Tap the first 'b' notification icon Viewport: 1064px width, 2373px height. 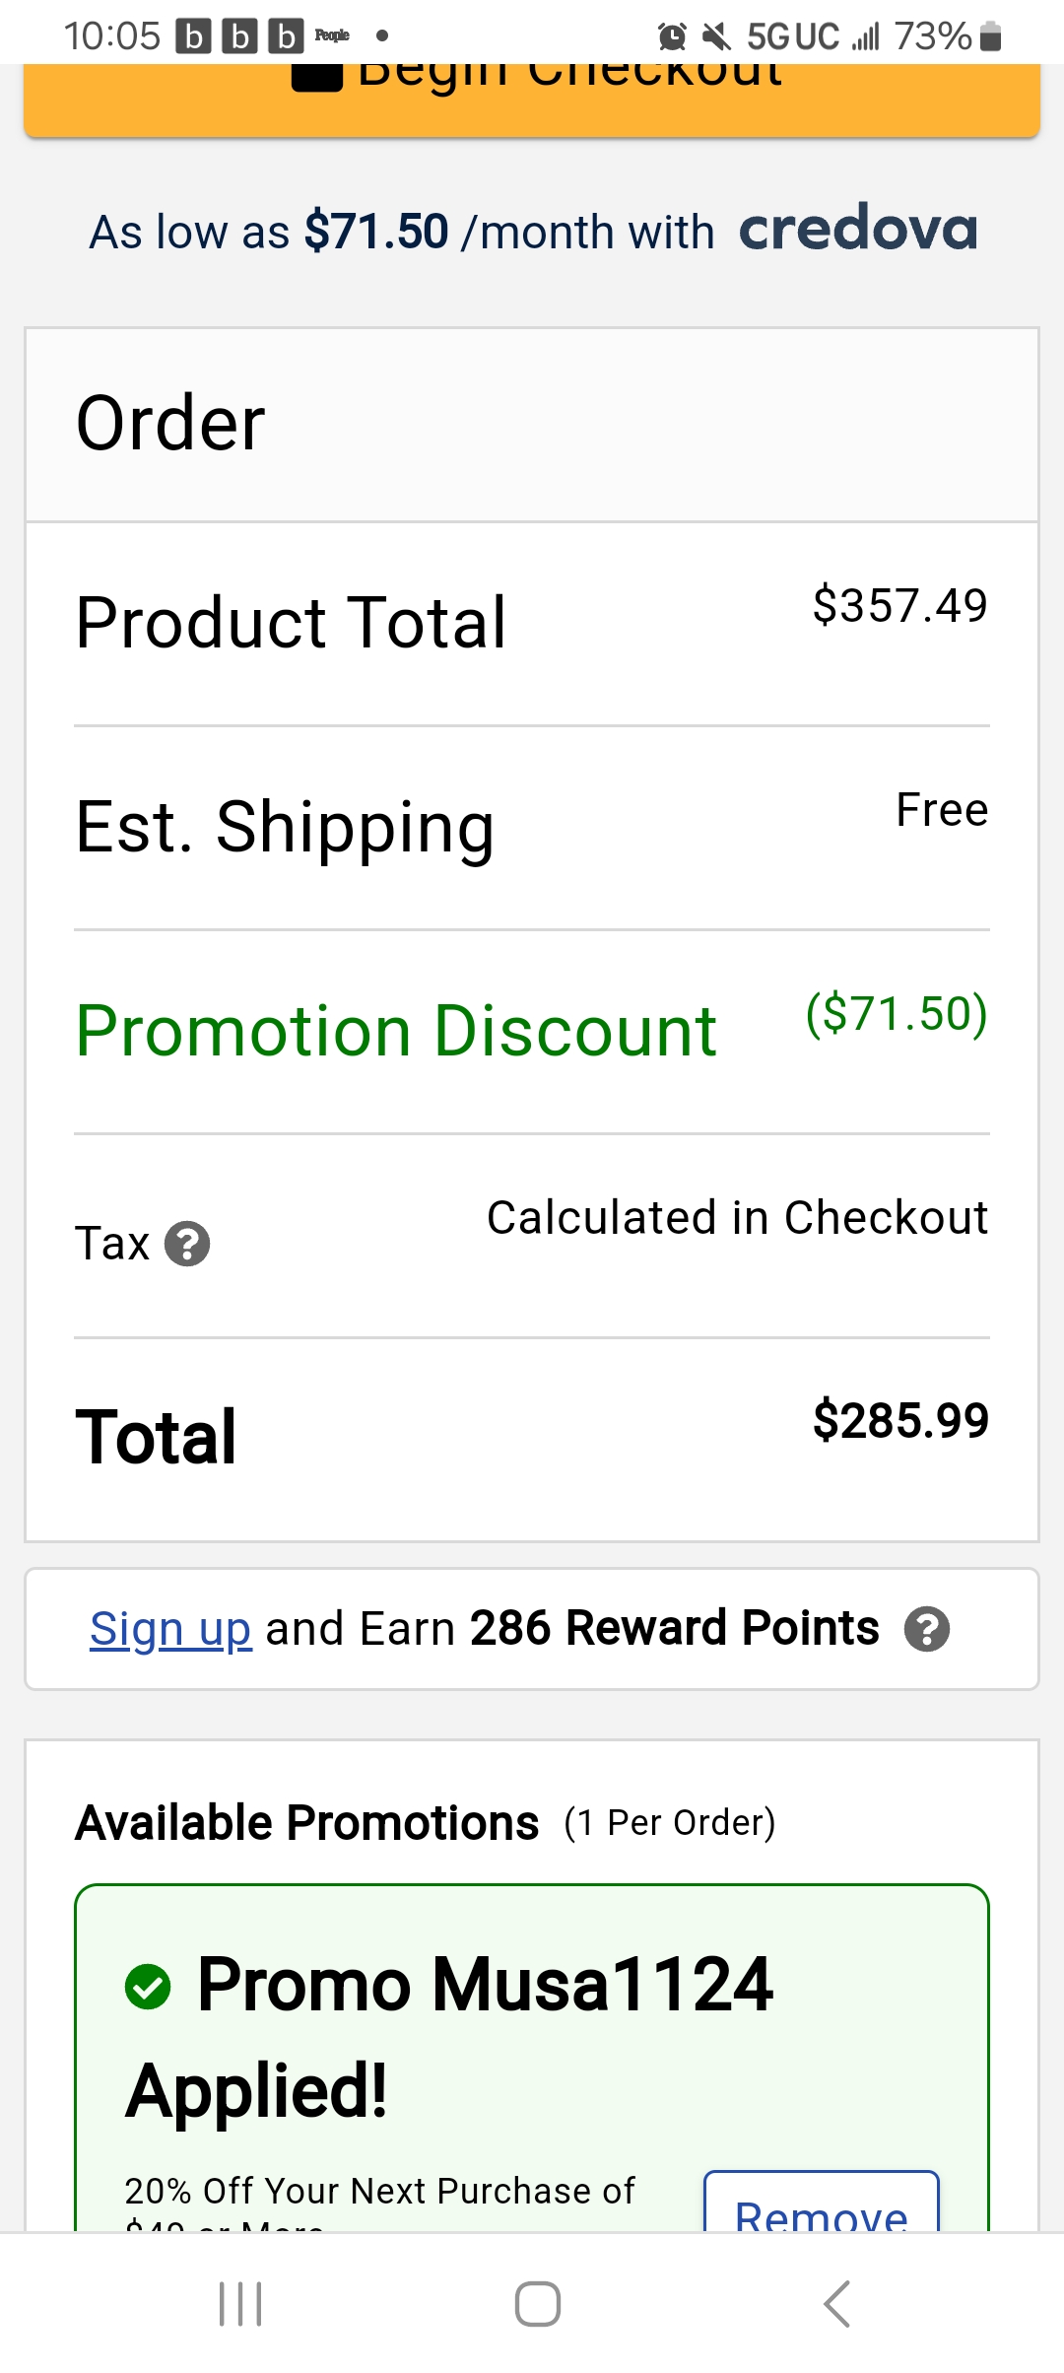coord(193,37)
